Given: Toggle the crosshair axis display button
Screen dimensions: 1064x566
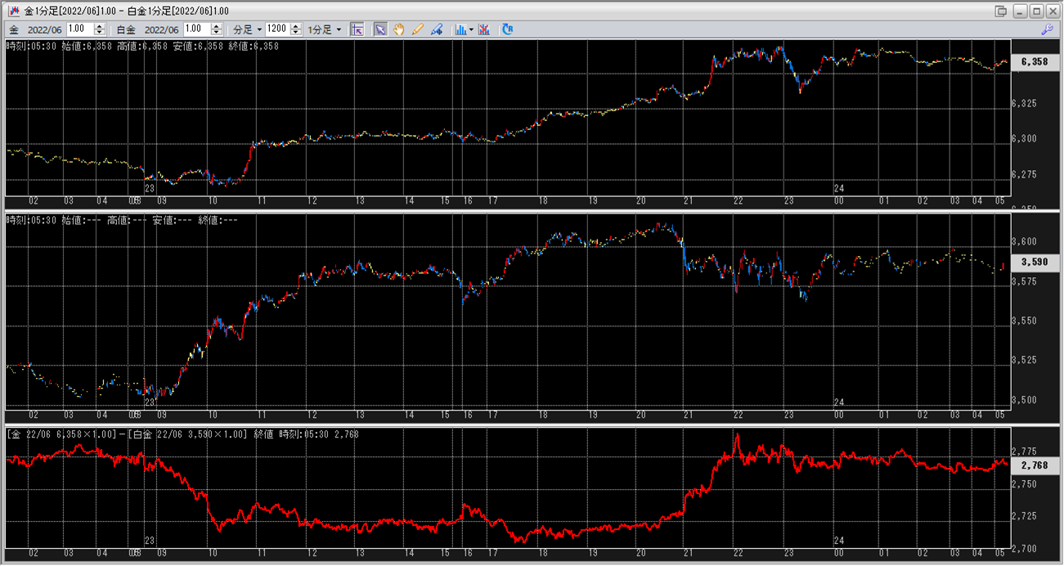Looking at the screenshot, I should tap(357, 29).
